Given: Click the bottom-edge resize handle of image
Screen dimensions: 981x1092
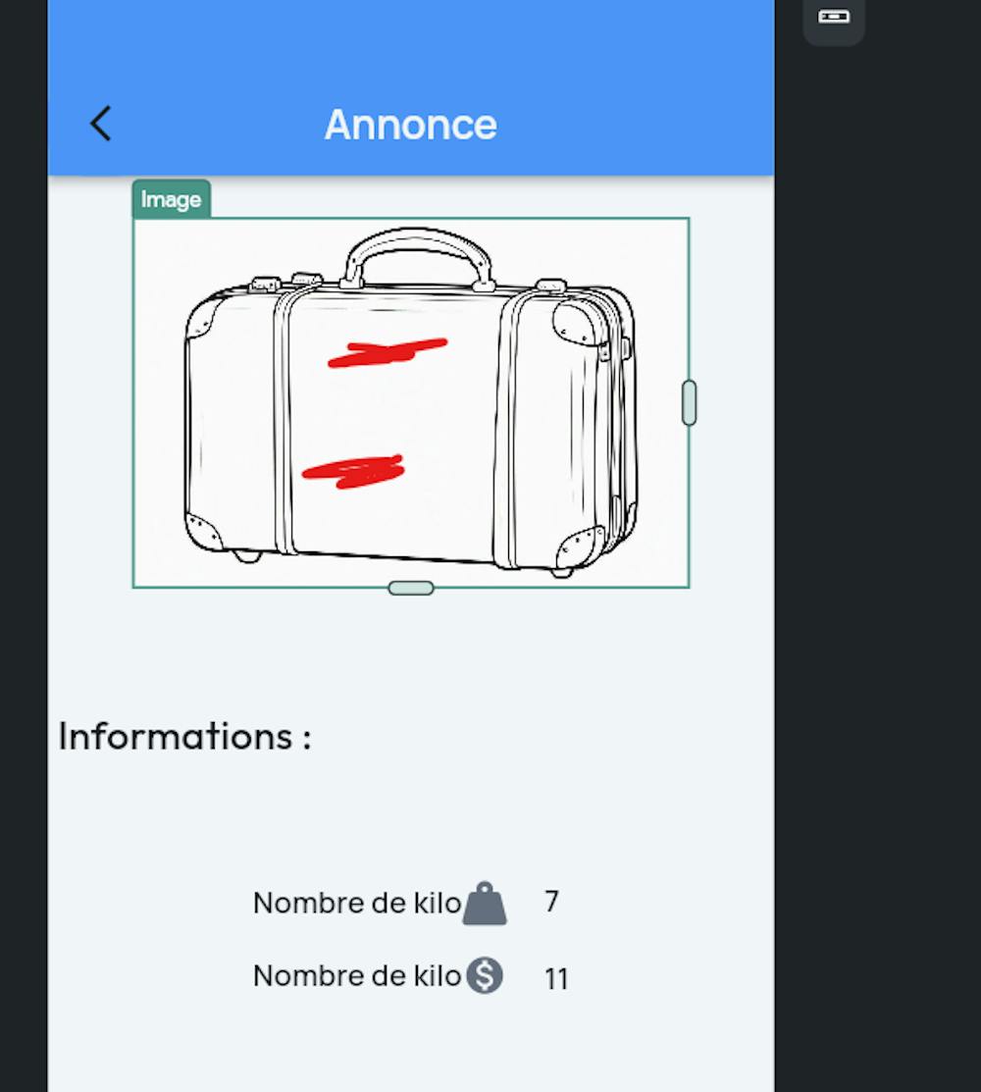Looking at the screenshot, I should click(411, 589).
